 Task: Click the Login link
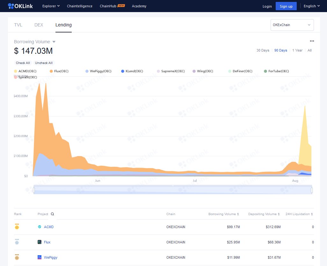267,6
